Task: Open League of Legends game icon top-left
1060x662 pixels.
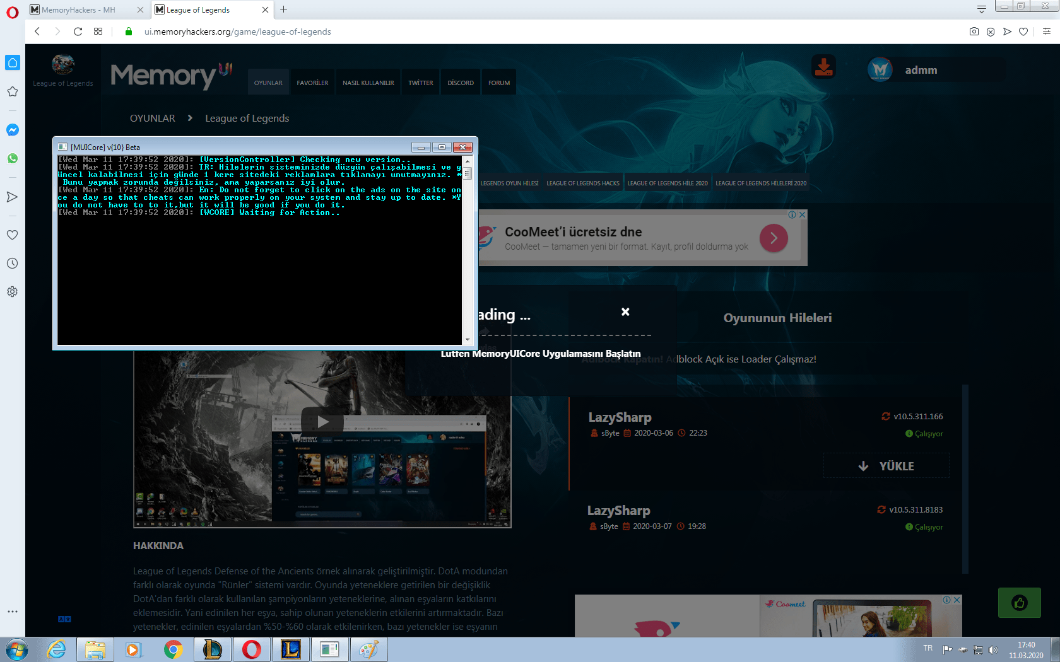Action: point(62,64)
